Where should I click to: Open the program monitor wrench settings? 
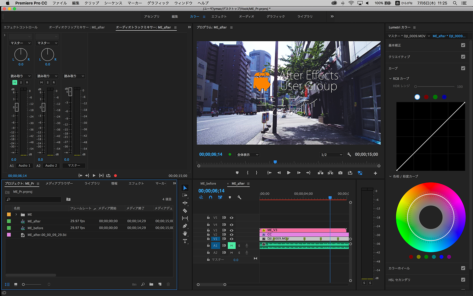coord(349,155)
